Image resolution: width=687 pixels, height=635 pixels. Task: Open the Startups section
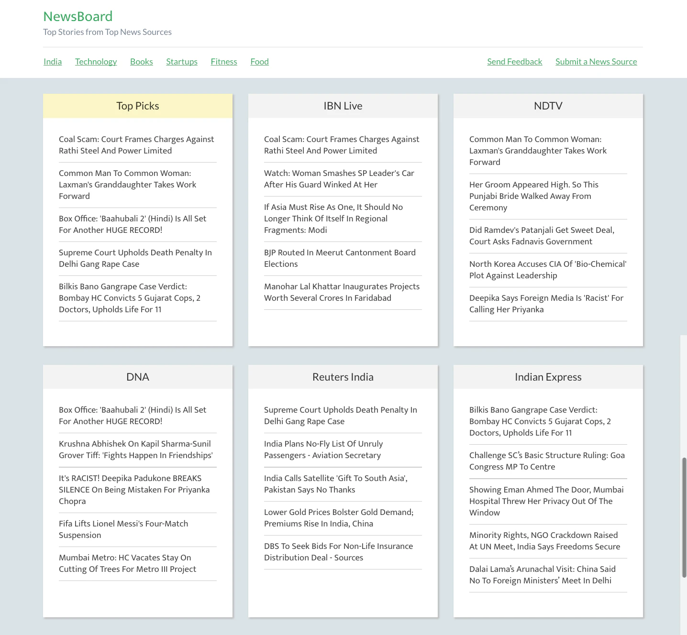181,61
